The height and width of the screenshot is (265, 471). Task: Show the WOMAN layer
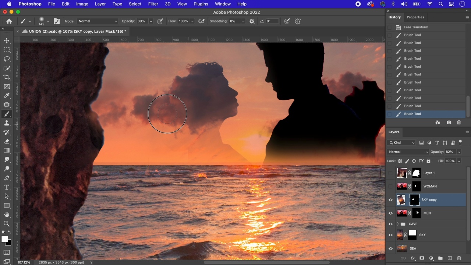coord(390,186)
